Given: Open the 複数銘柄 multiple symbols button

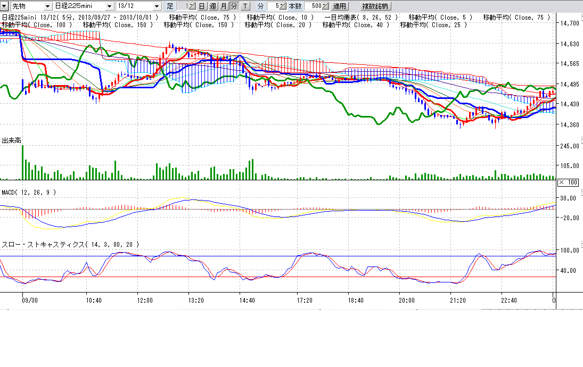Looking at the screenshot, I should (375, 6).
